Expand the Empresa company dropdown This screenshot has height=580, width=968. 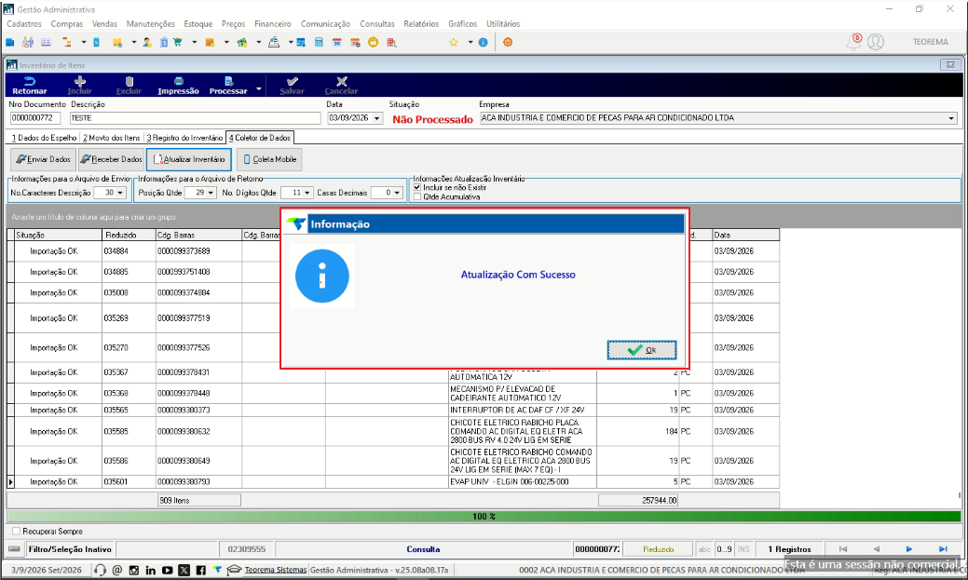(951, 118)
